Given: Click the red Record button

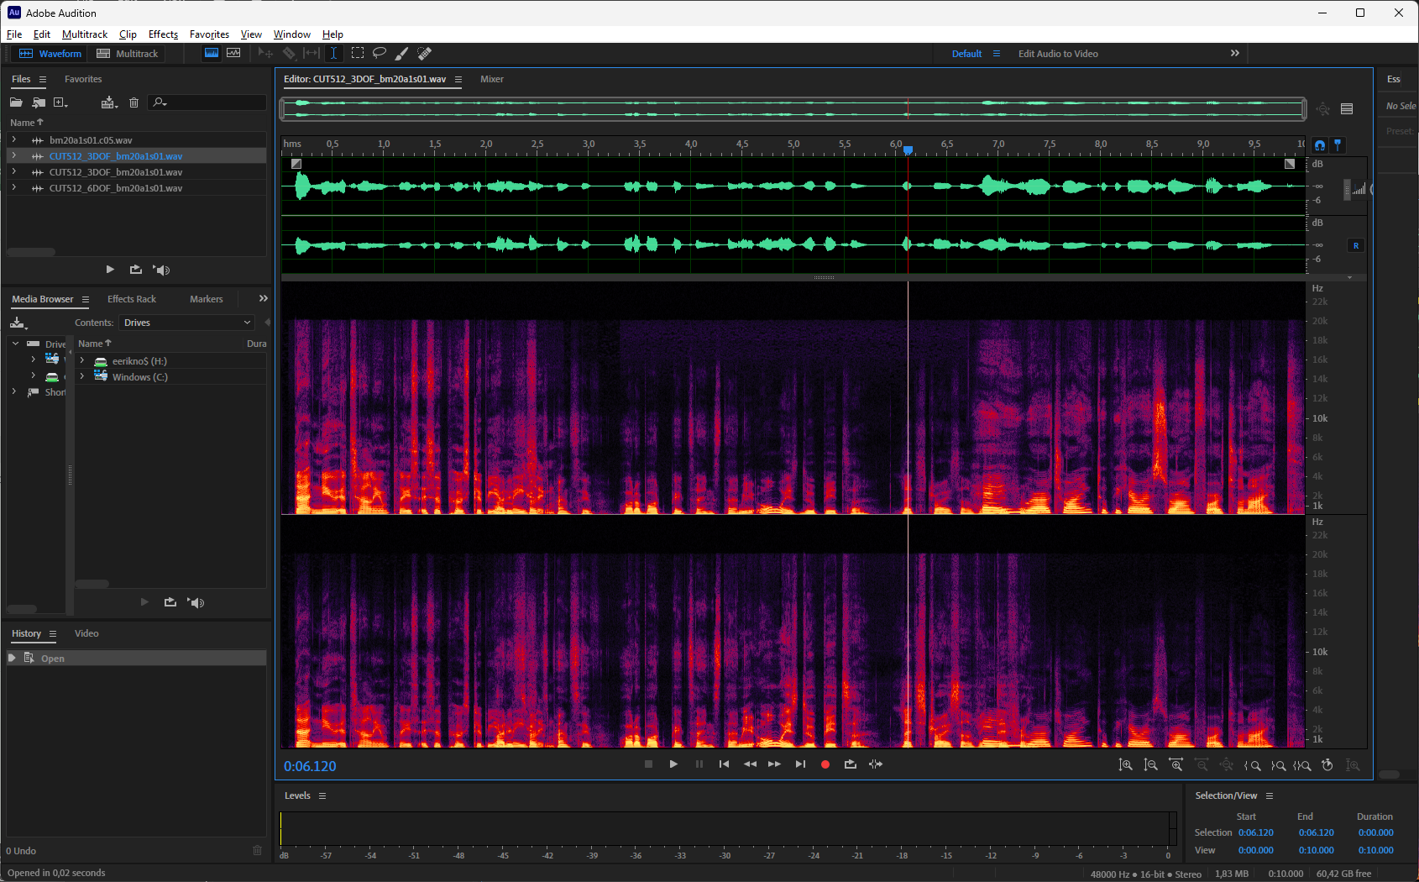Looking at the screenshot, I should (825, 764).
